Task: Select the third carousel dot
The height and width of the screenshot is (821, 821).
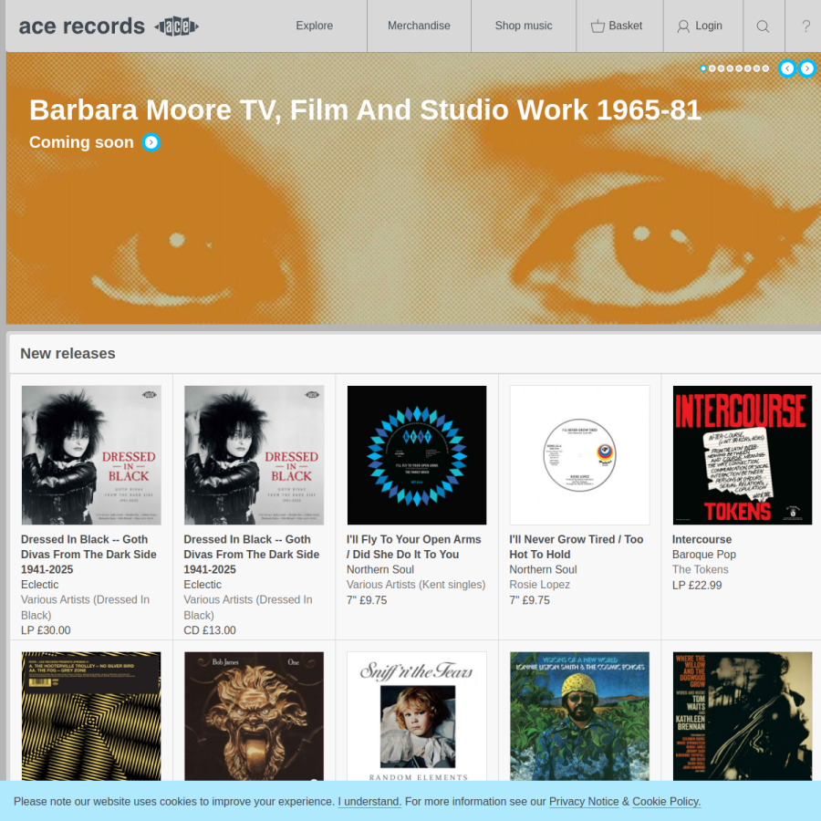Action: (721, 68)
